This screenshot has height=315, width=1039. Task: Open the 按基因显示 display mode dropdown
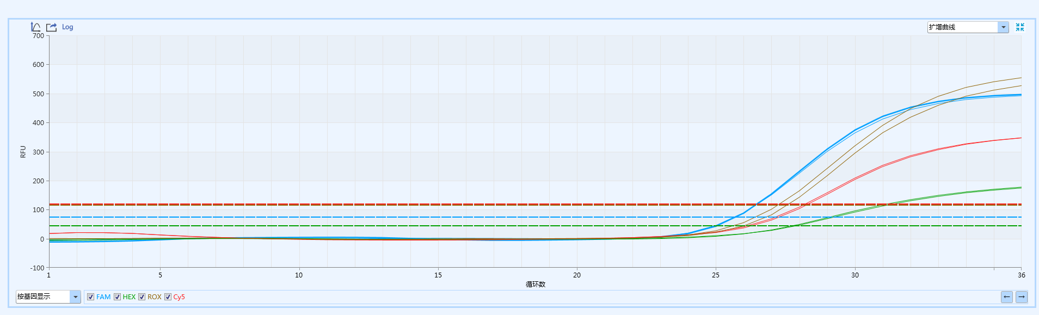point(75,297)
